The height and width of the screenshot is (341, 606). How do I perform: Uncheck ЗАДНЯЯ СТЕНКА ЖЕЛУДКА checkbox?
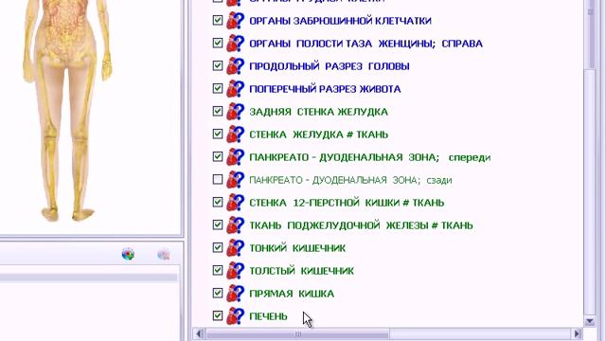(218, 112)
